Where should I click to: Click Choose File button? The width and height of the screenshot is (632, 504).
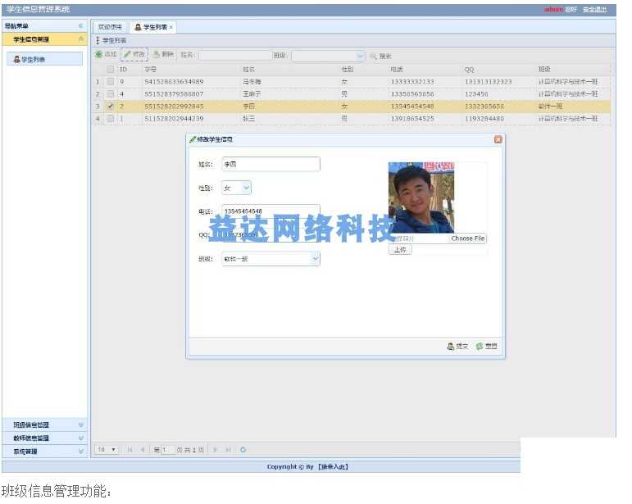pyautogui.click(x=467, y=238)
